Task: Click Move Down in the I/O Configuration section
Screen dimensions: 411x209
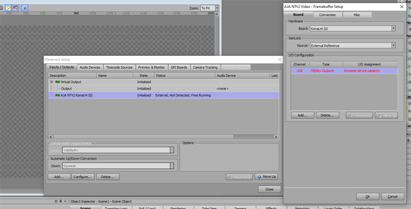Action: click(x=360, y=116)
